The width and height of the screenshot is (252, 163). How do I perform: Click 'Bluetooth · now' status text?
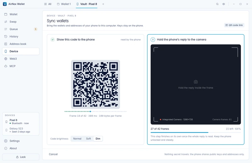[x=20, y=123]
